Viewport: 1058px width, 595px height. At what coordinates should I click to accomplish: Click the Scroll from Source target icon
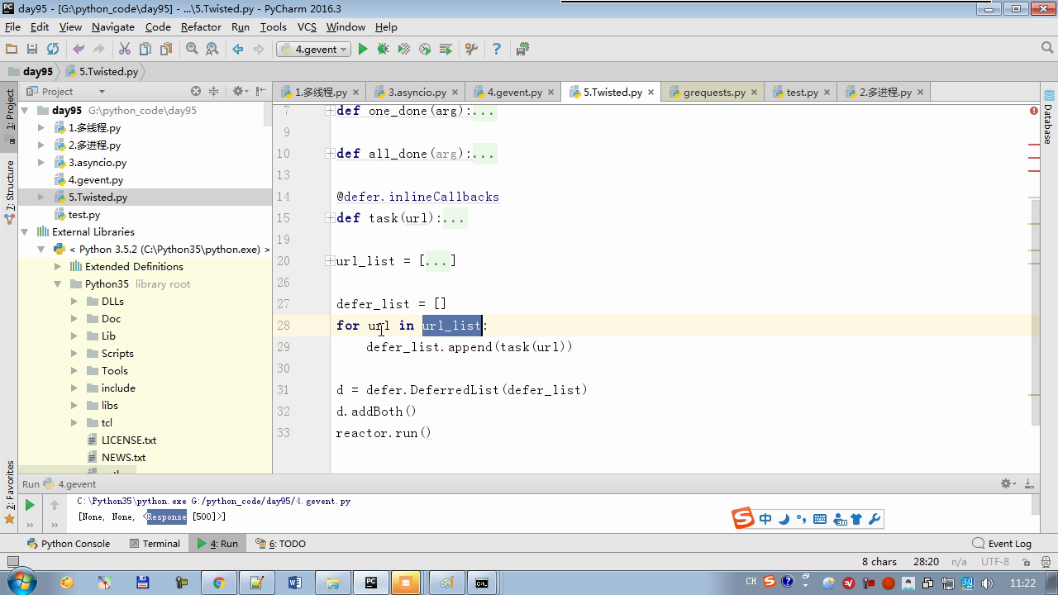196,91
